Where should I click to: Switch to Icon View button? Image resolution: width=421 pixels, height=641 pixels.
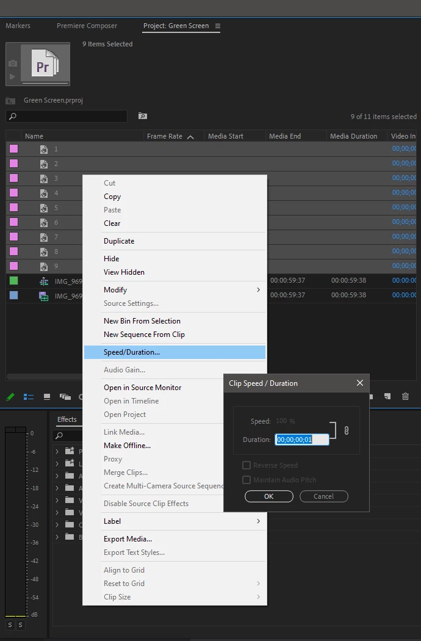[47, 397]
